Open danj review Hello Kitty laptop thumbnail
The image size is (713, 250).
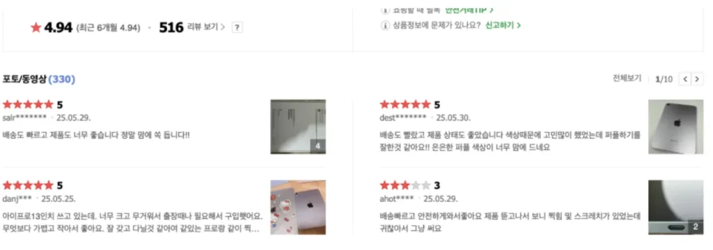click(298, 207)
